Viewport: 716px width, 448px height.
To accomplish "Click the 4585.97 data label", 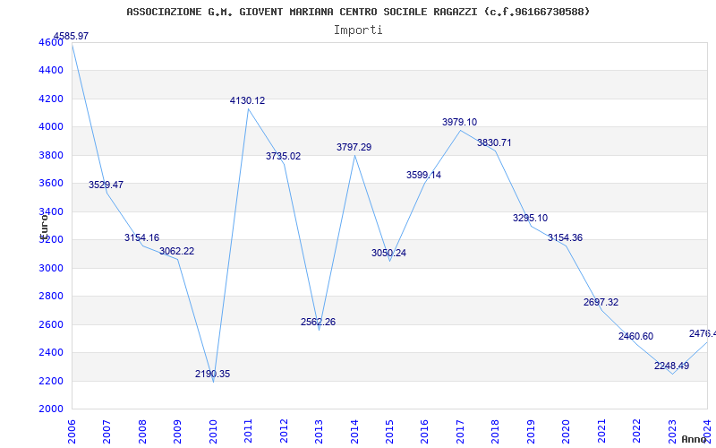I will tap(71, 36).
